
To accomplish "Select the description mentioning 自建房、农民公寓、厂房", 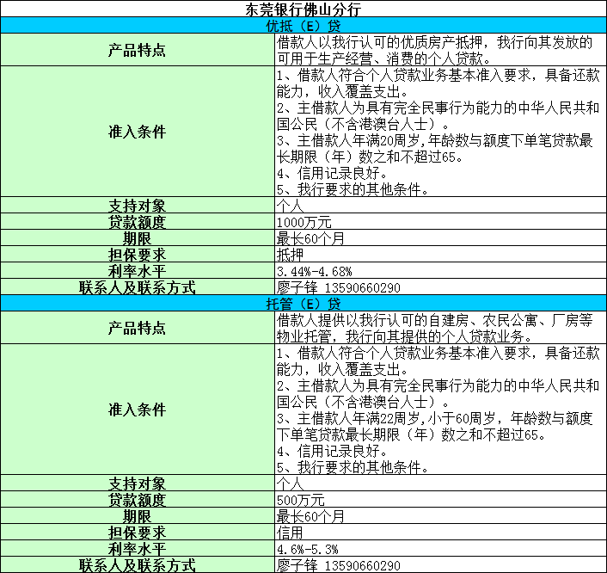I will point(440,328).
